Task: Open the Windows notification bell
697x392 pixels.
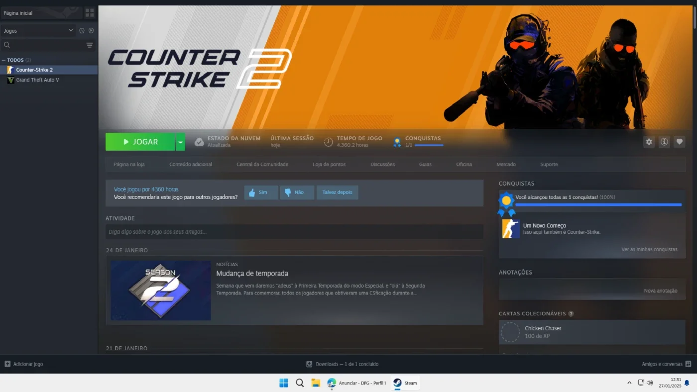Action: (x=687, y=383)
